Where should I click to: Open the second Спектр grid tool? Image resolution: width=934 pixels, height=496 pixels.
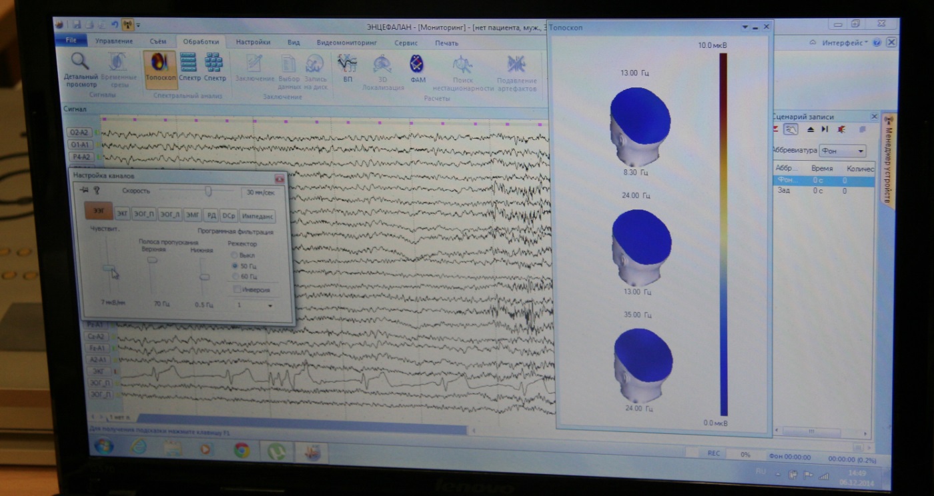[214, 68]
